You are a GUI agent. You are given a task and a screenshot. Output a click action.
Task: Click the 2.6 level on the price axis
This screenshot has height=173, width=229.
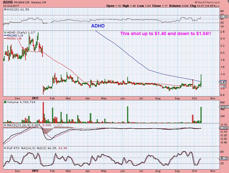point(222,32)
